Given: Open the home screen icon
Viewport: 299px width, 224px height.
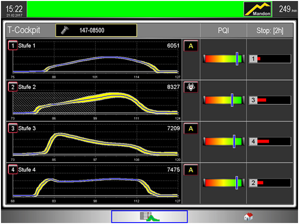Looking at the screenshot, I should coord(248,216).
